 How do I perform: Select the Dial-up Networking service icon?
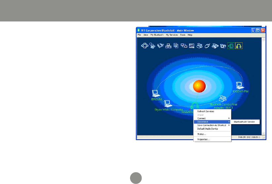coord(152,46)
